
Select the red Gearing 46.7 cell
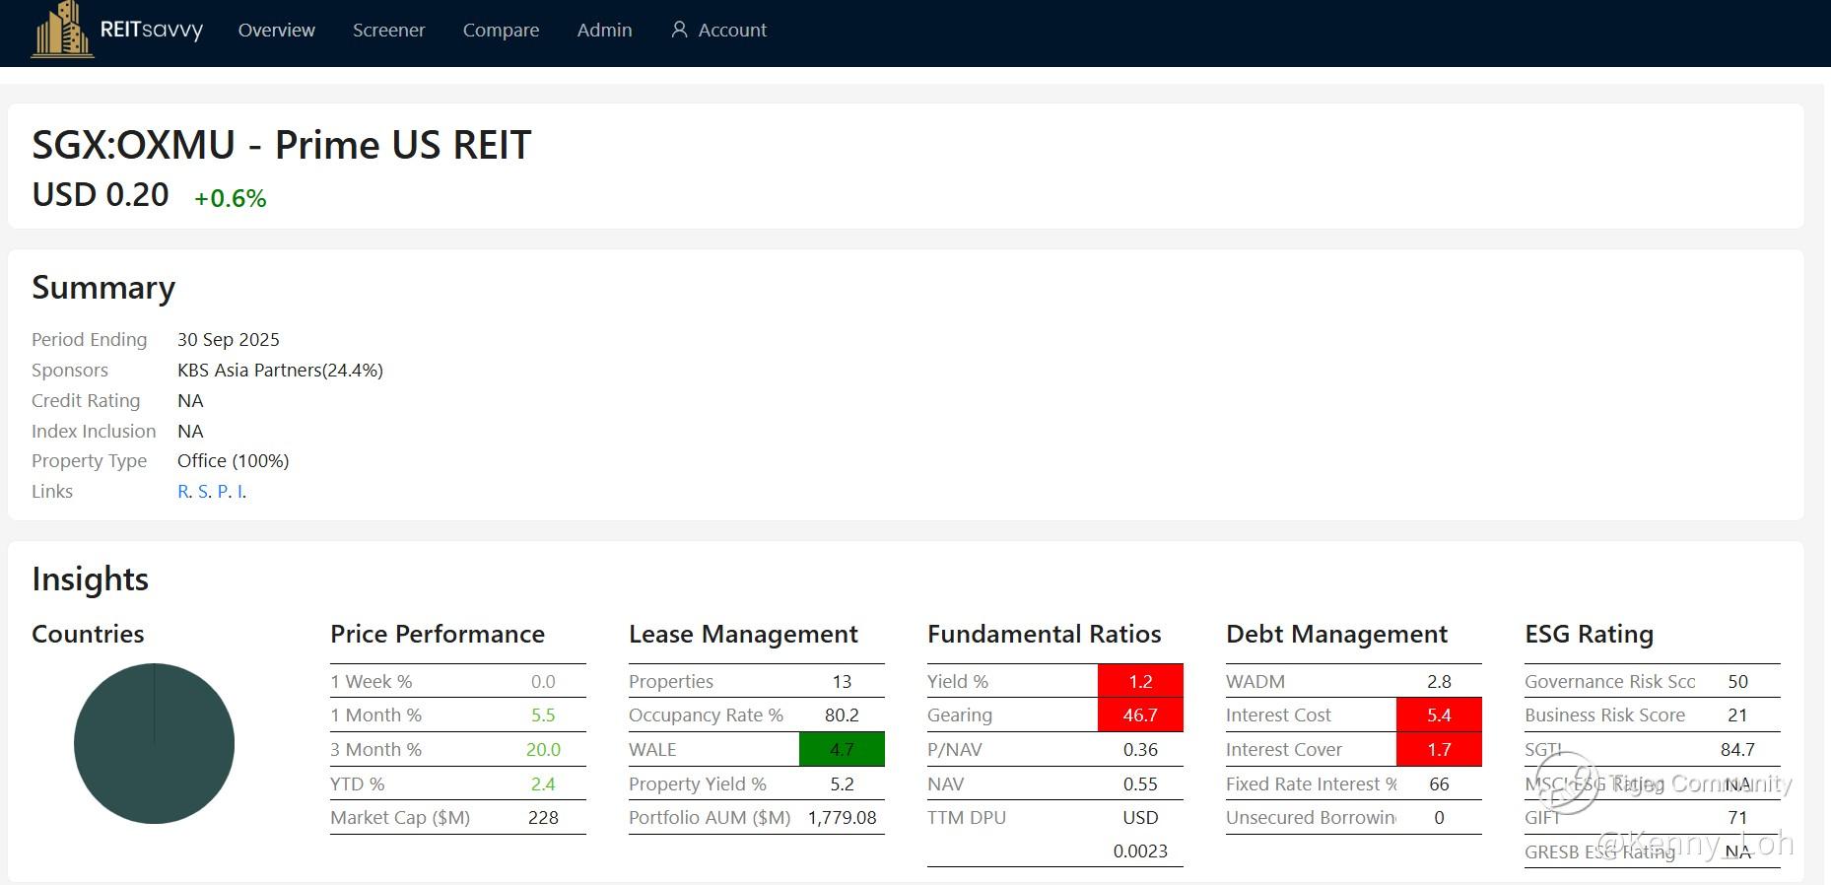(x=1140, y=715)
